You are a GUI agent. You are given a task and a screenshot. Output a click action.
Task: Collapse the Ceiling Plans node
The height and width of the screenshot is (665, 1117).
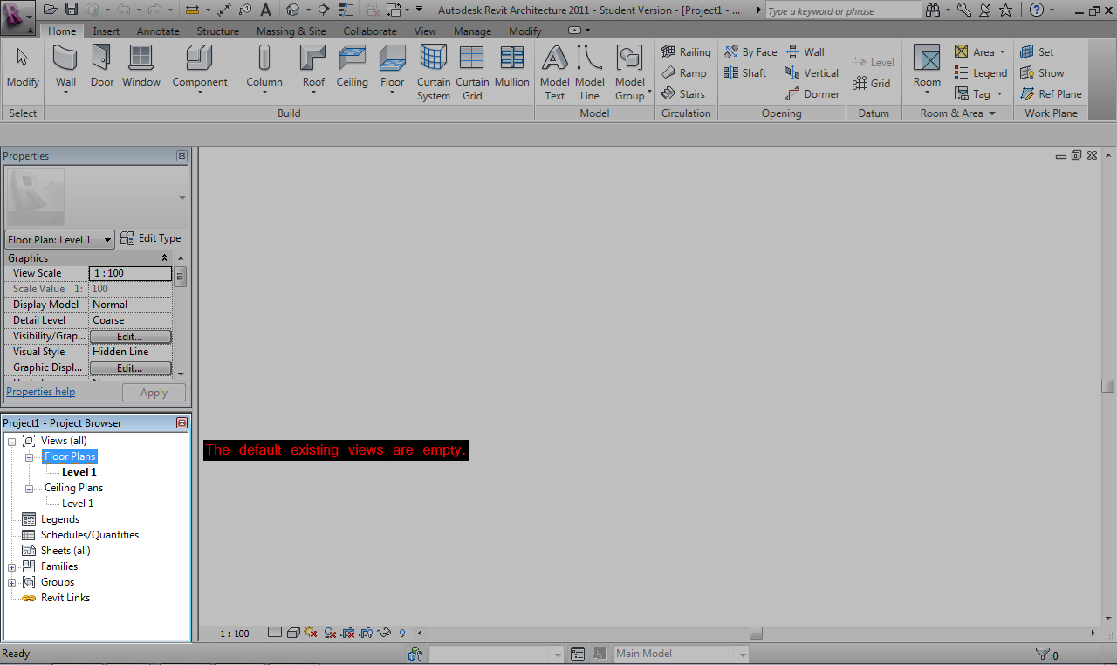30,488
